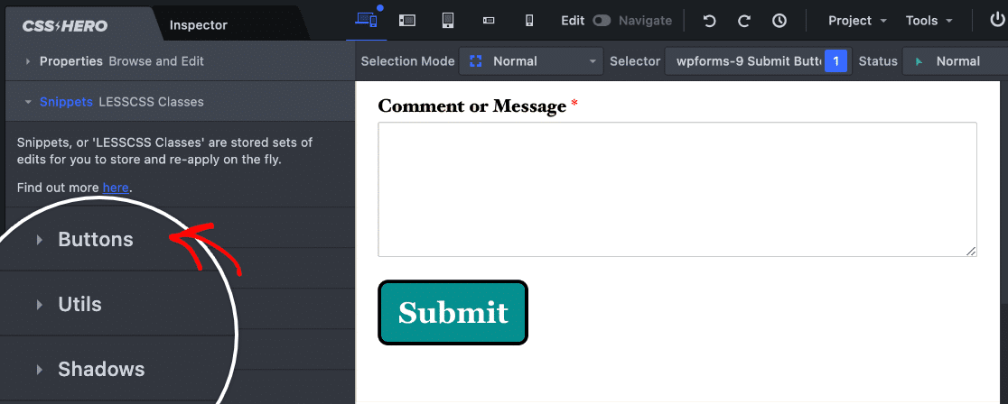1008x404 pixels.
Task: Select the tablet portrait preview icon
Action: coord(448,21)
